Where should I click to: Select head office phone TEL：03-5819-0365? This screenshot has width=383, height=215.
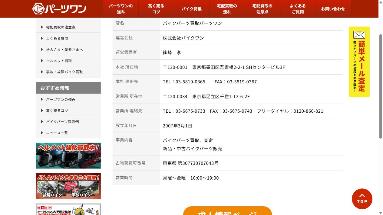pyautogui.click(x=184, y=82)
